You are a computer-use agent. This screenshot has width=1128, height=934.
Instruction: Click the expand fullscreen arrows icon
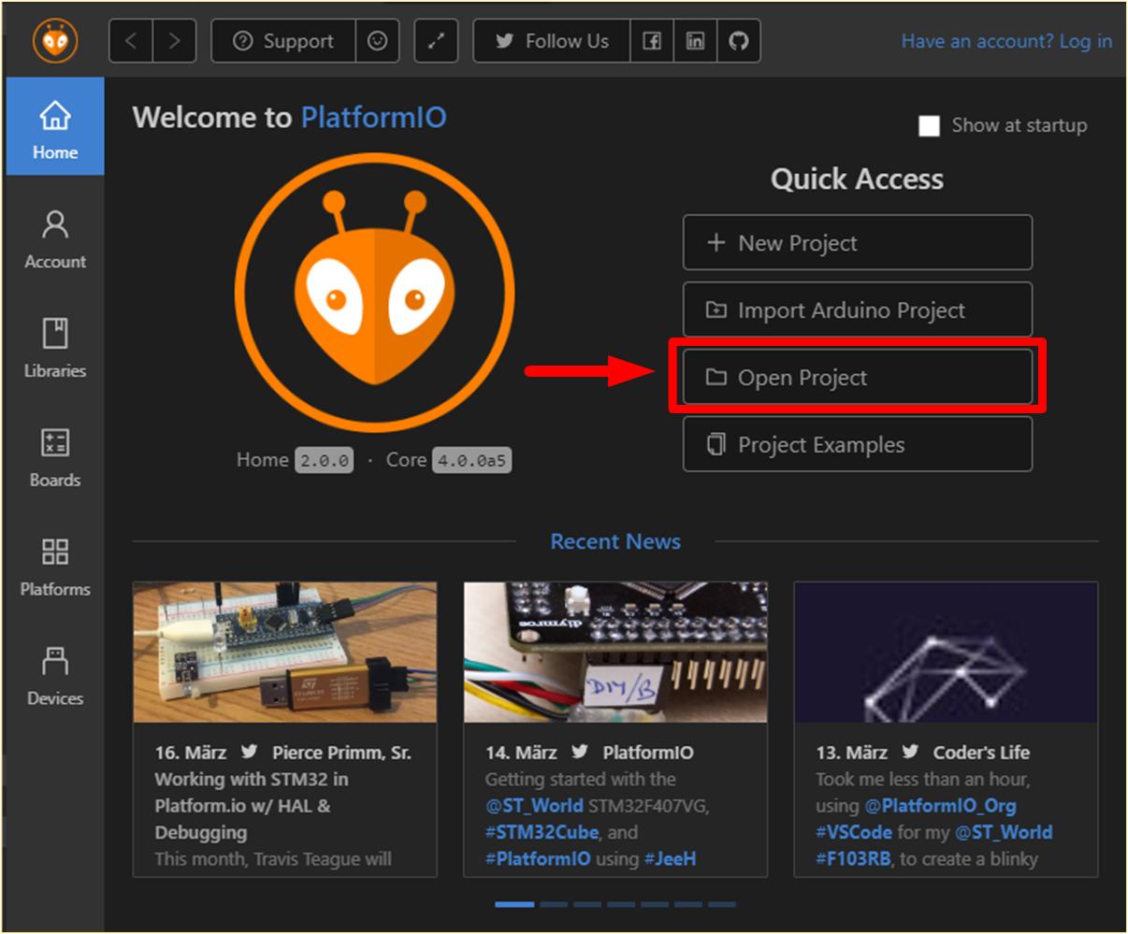pyautogui.click(x=436, y=41)
